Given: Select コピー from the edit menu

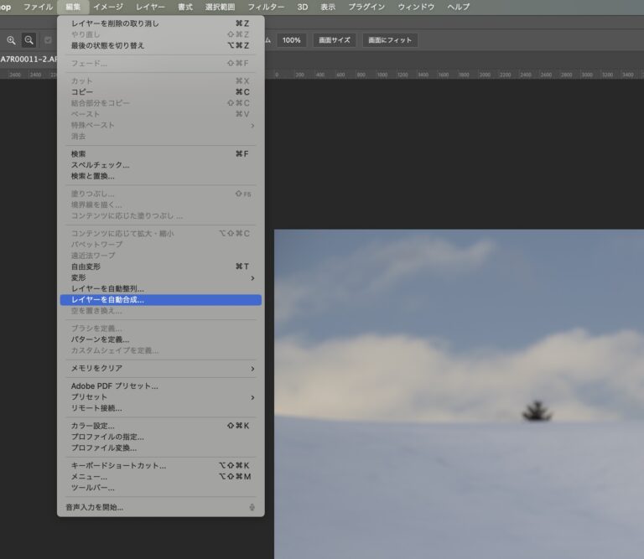Looking at the screenshot, I should 82,92.
